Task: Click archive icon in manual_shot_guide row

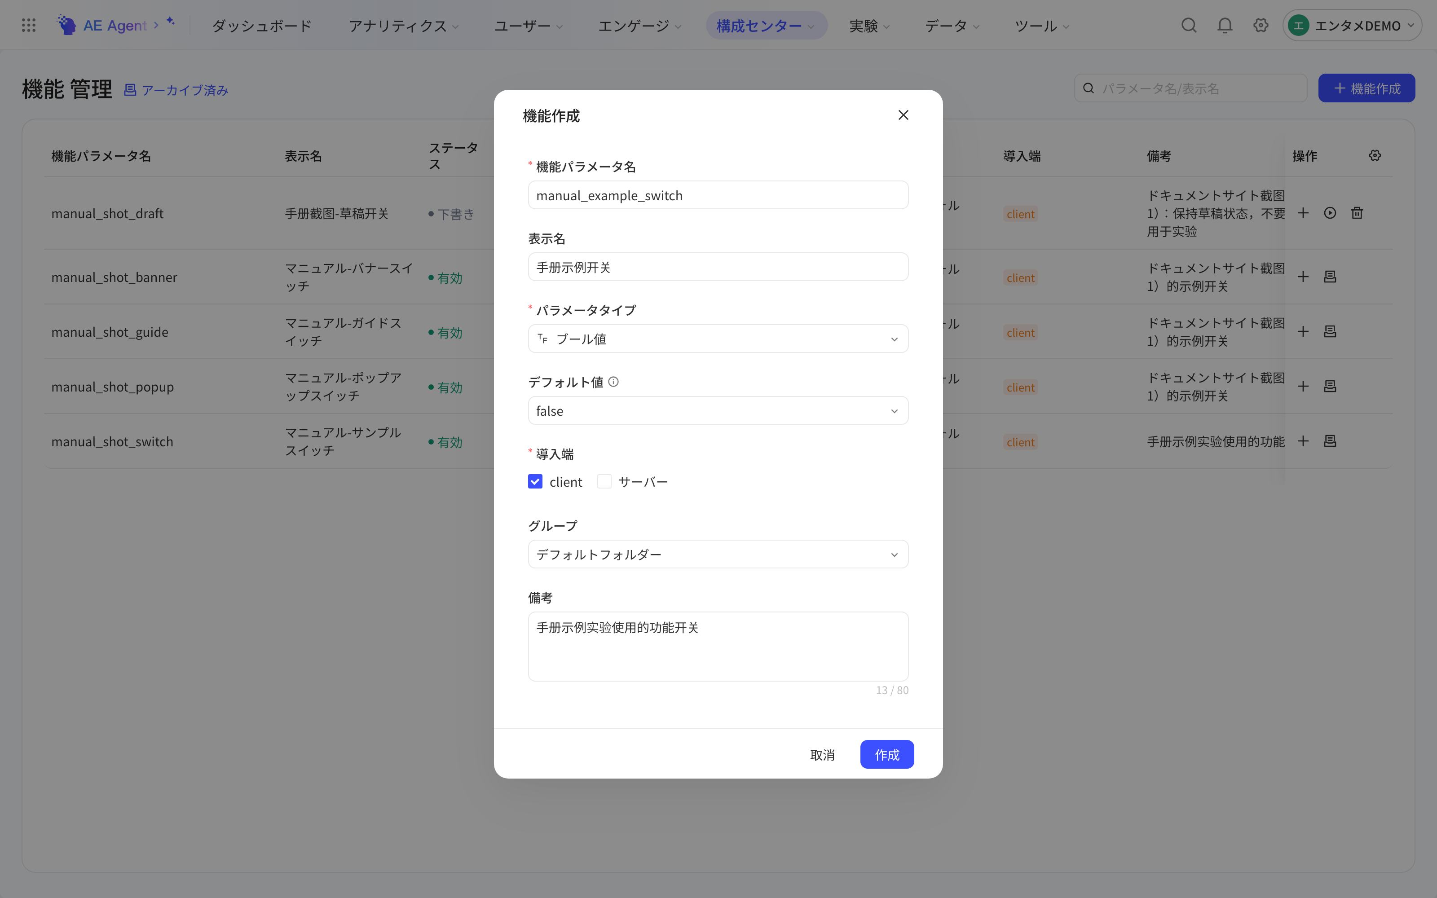Action: click(x=1330, y=331)
